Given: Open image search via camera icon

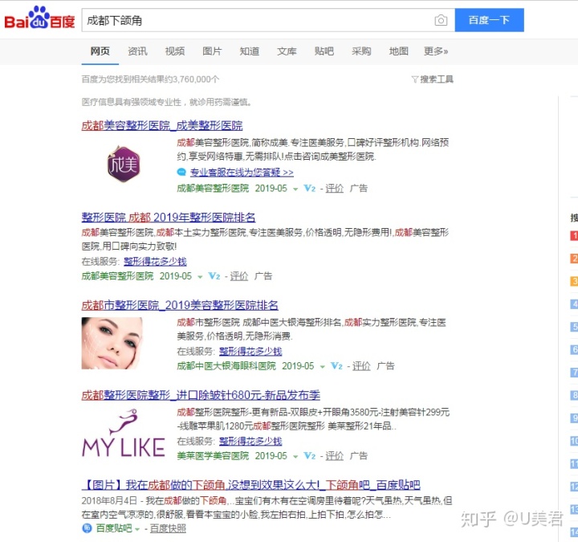Looking at the screenshot, I should [441, 20].
